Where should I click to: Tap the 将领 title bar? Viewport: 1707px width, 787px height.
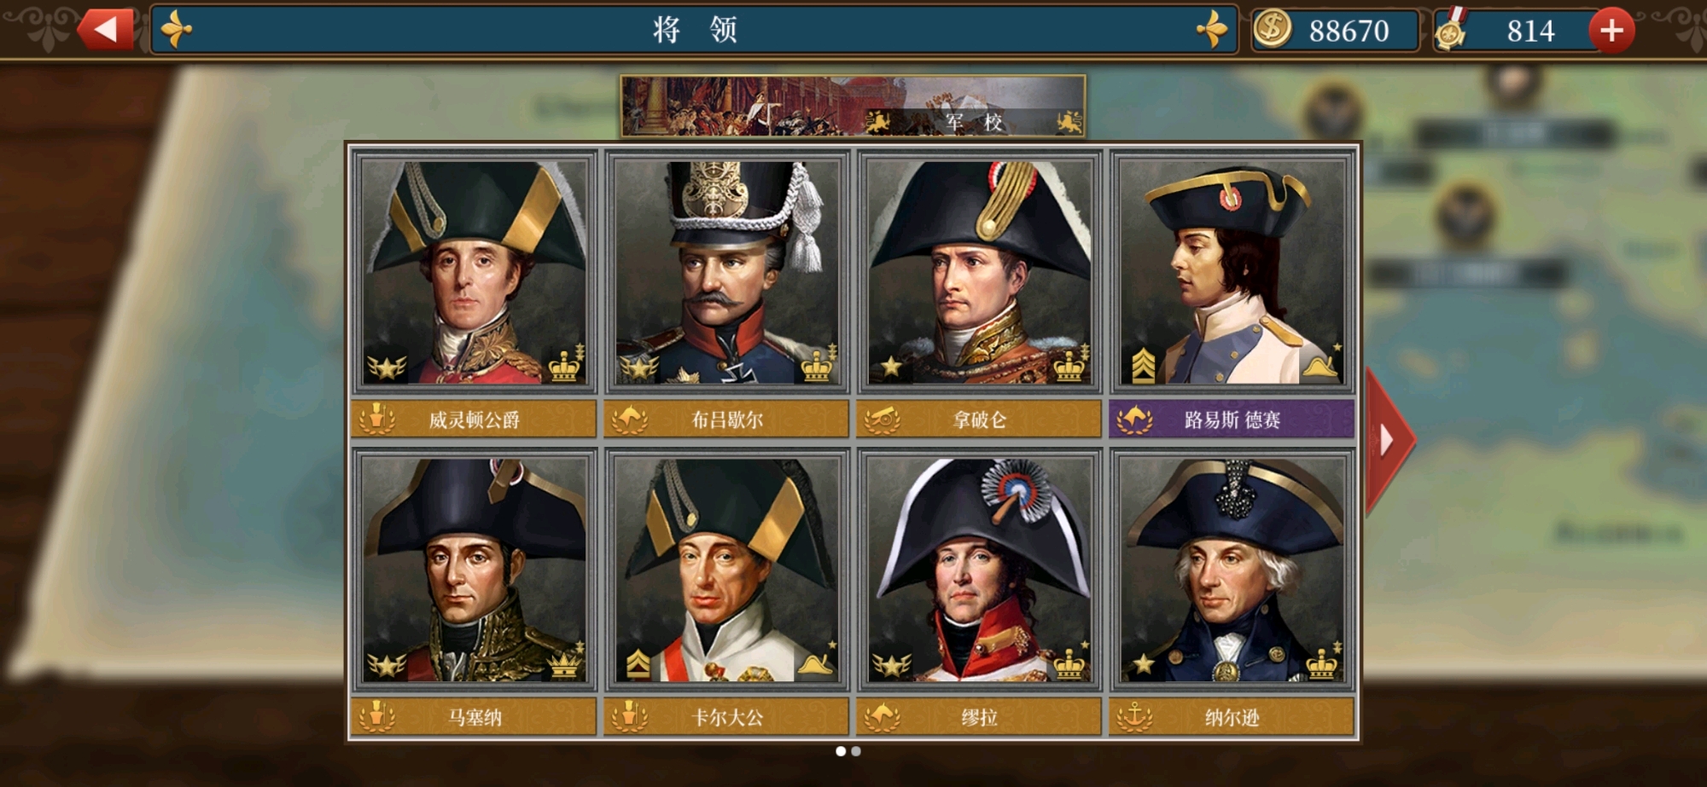[694, 30]
